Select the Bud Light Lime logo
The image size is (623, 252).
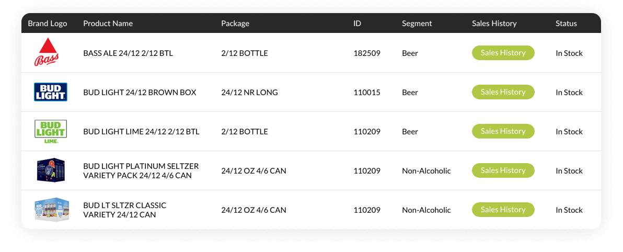(x=51, y=131)
